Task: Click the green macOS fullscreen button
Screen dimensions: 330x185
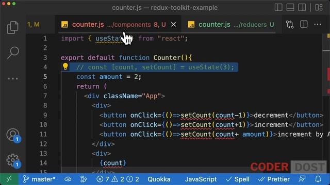Action: 14,4
